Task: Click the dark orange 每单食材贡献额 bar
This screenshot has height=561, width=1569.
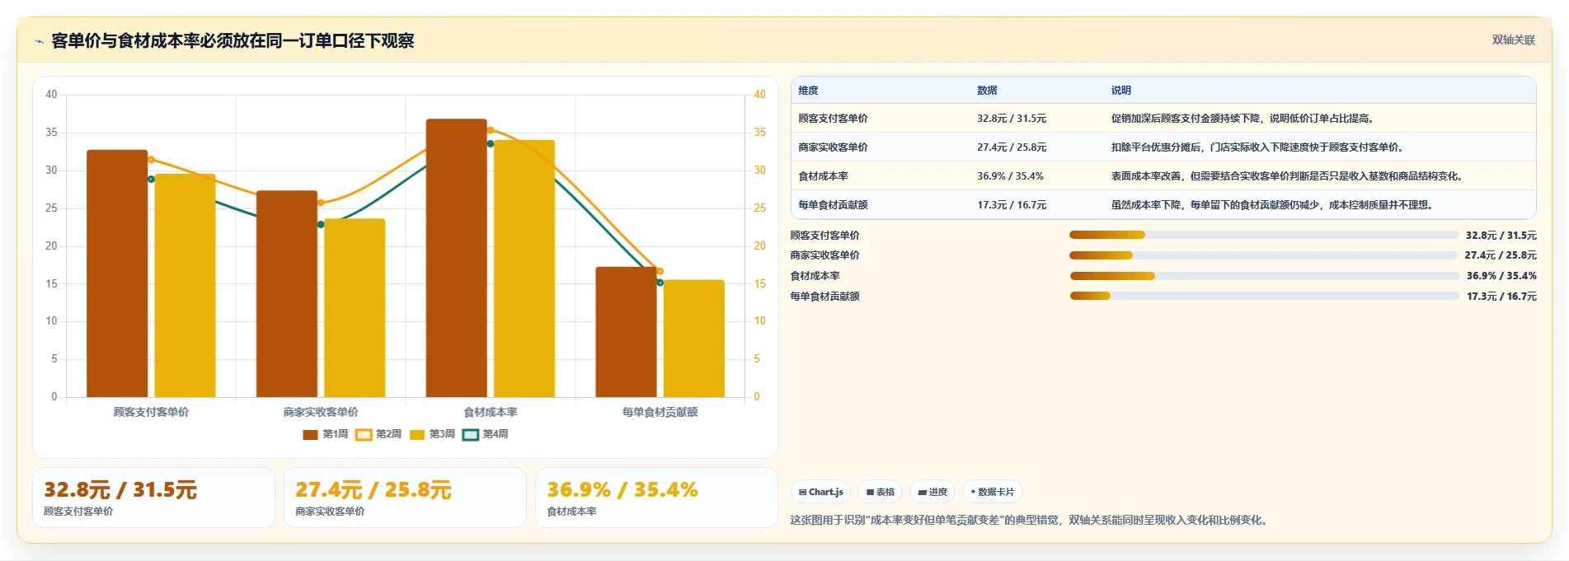Action: [x=627, y=332]
